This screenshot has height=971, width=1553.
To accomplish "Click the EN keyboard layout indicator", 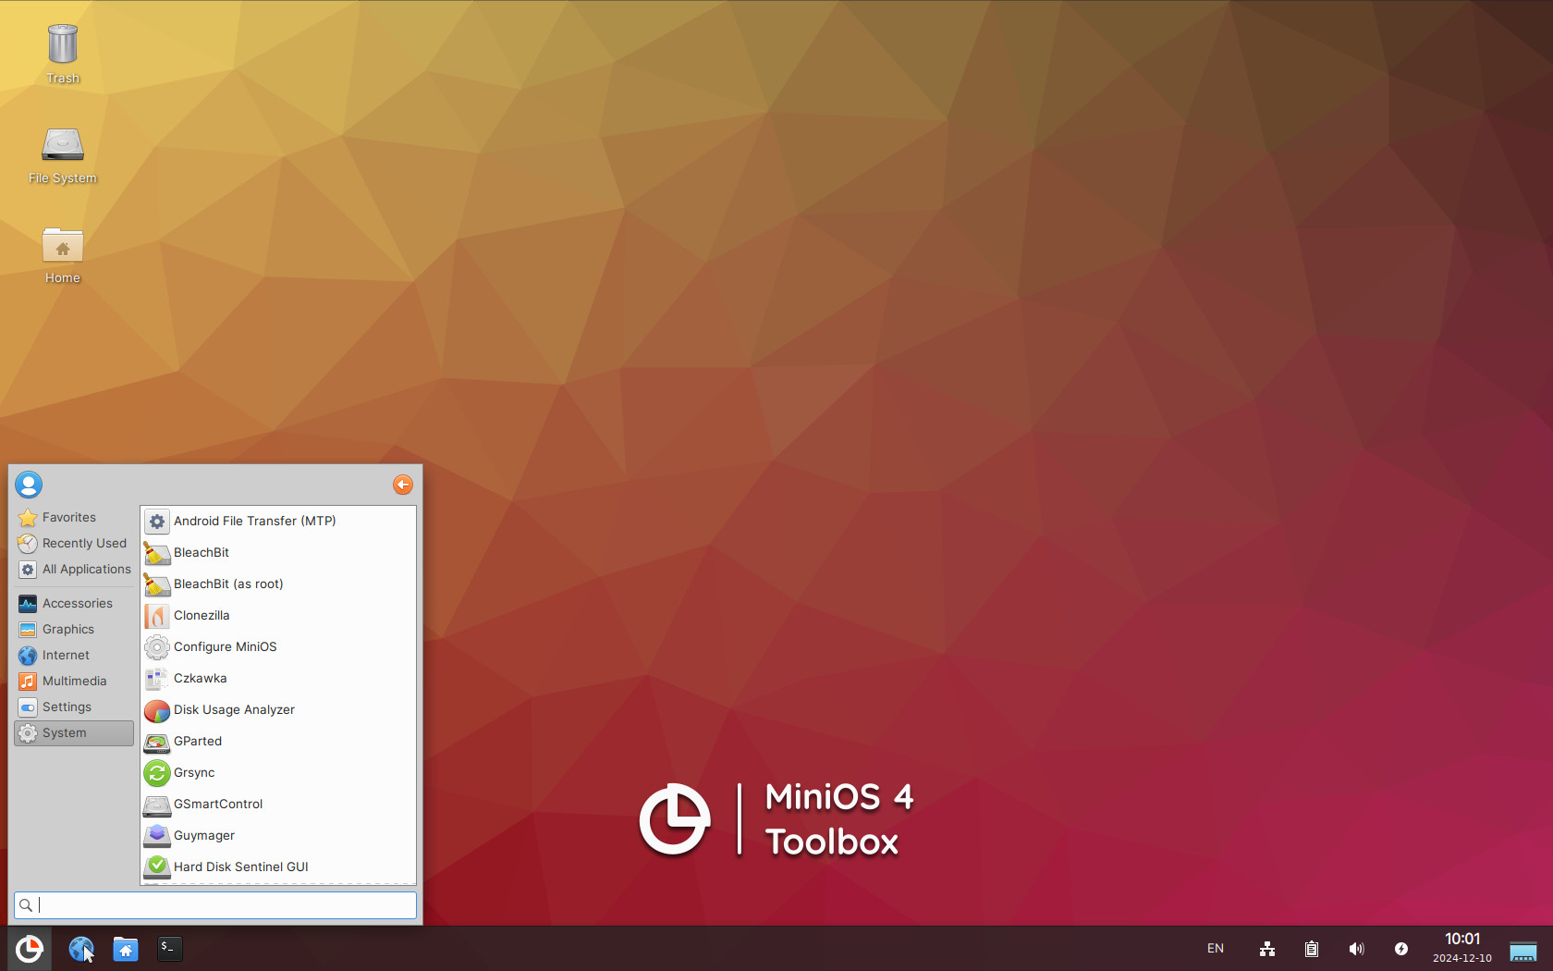I will click(x=1216, y=949).
